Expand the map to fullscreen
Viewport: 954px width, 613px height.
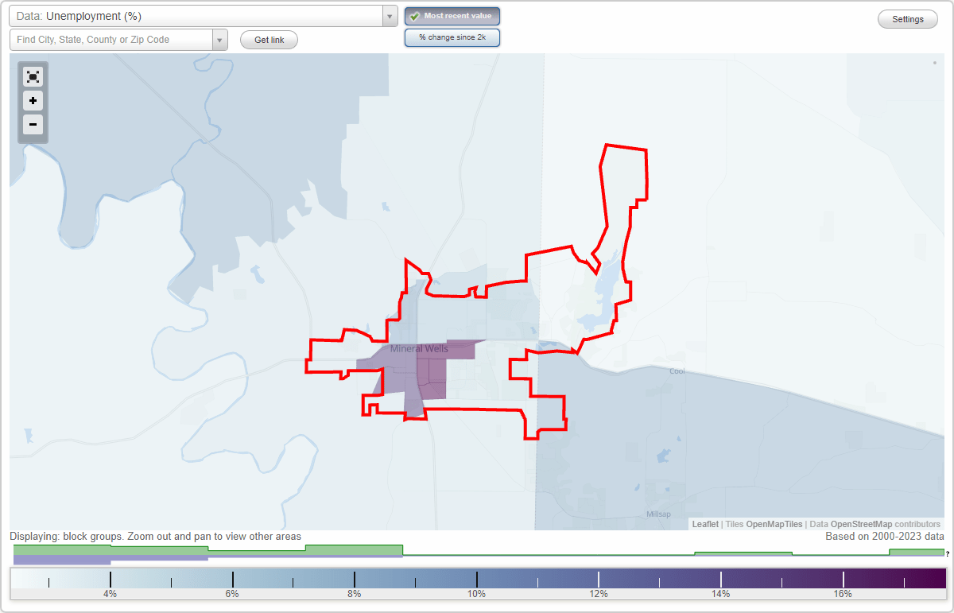point(33,76)
